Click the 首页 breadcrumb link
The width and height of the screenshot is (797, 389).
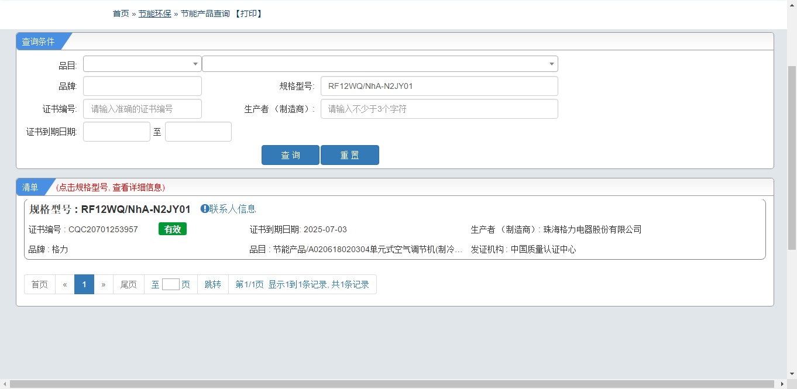click(x=121, y=13)
